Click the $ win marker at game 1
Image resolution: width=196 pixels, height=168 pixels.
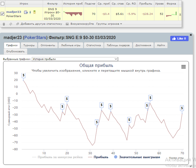[24, 75]
